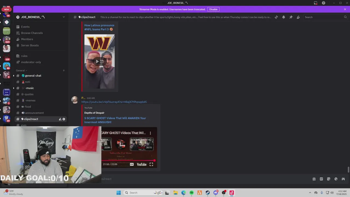Open video on YouTube via logo

point(142,164)
